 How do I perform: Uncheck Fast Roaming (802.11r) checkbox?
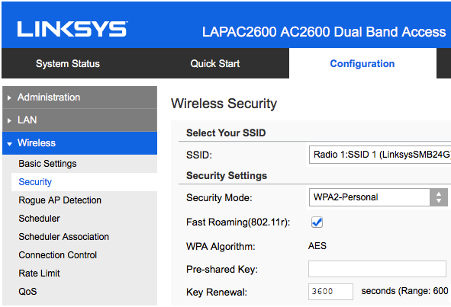point(317,222)
